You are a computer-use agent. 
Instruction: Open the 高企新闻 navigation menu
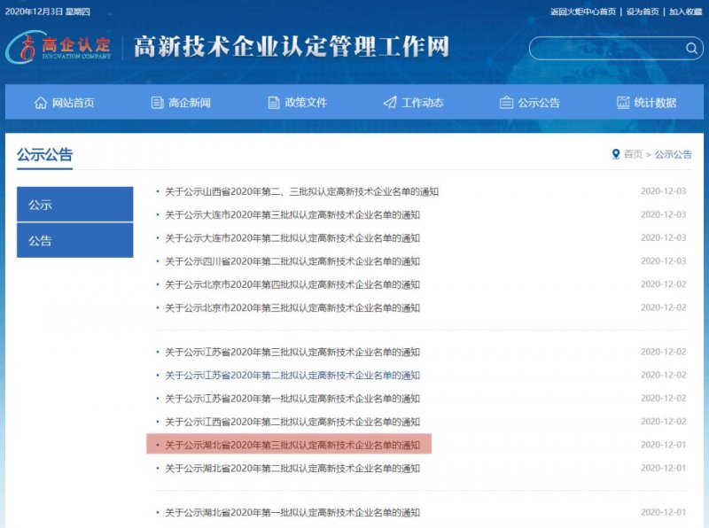pyautogui.click(x=181, y=103)
